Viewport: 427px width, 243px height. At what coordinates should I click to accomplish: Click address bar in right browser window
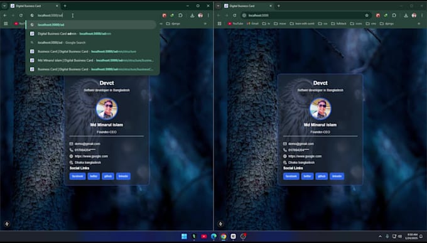tap(305, 16)
